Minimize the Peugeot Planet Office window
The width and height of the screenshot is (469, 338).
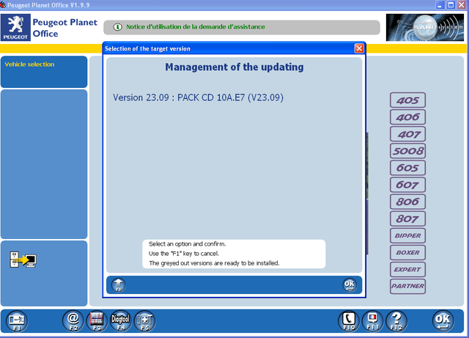click(x=440, y=5)
